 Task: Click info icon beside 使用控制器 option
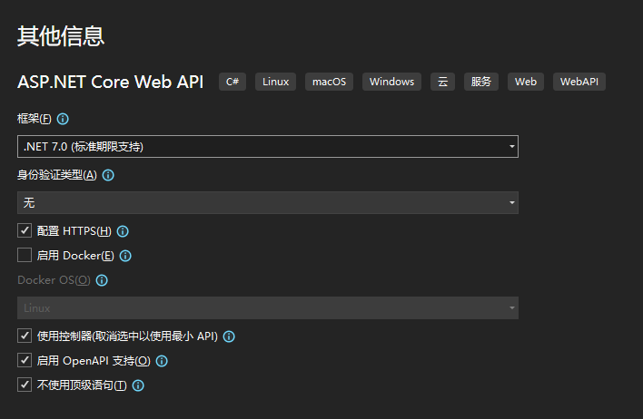click(x=229, y=336)
